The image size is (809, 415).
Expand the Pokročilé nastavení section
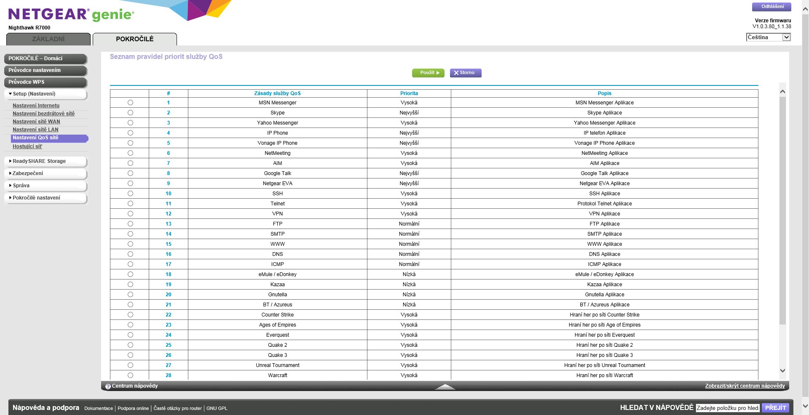coord(46,198)
